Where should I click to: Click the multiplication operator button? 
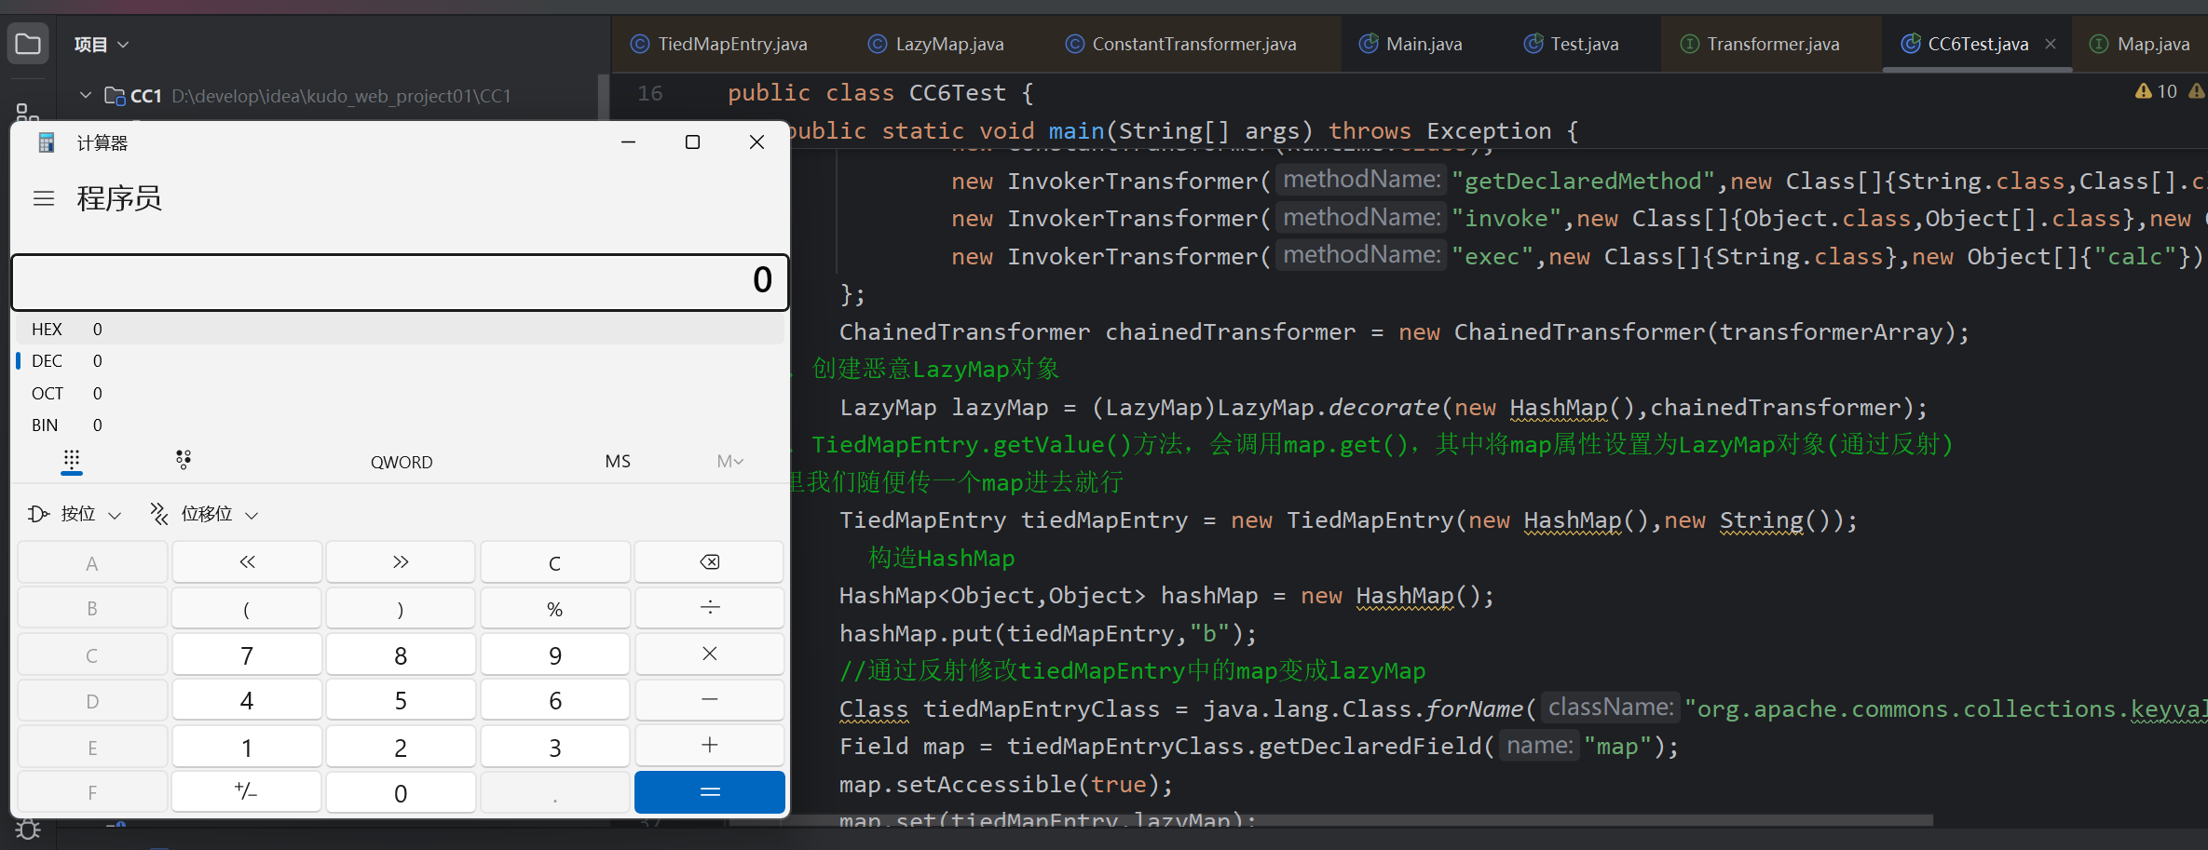pyautogui.click(x=709, y=654)
